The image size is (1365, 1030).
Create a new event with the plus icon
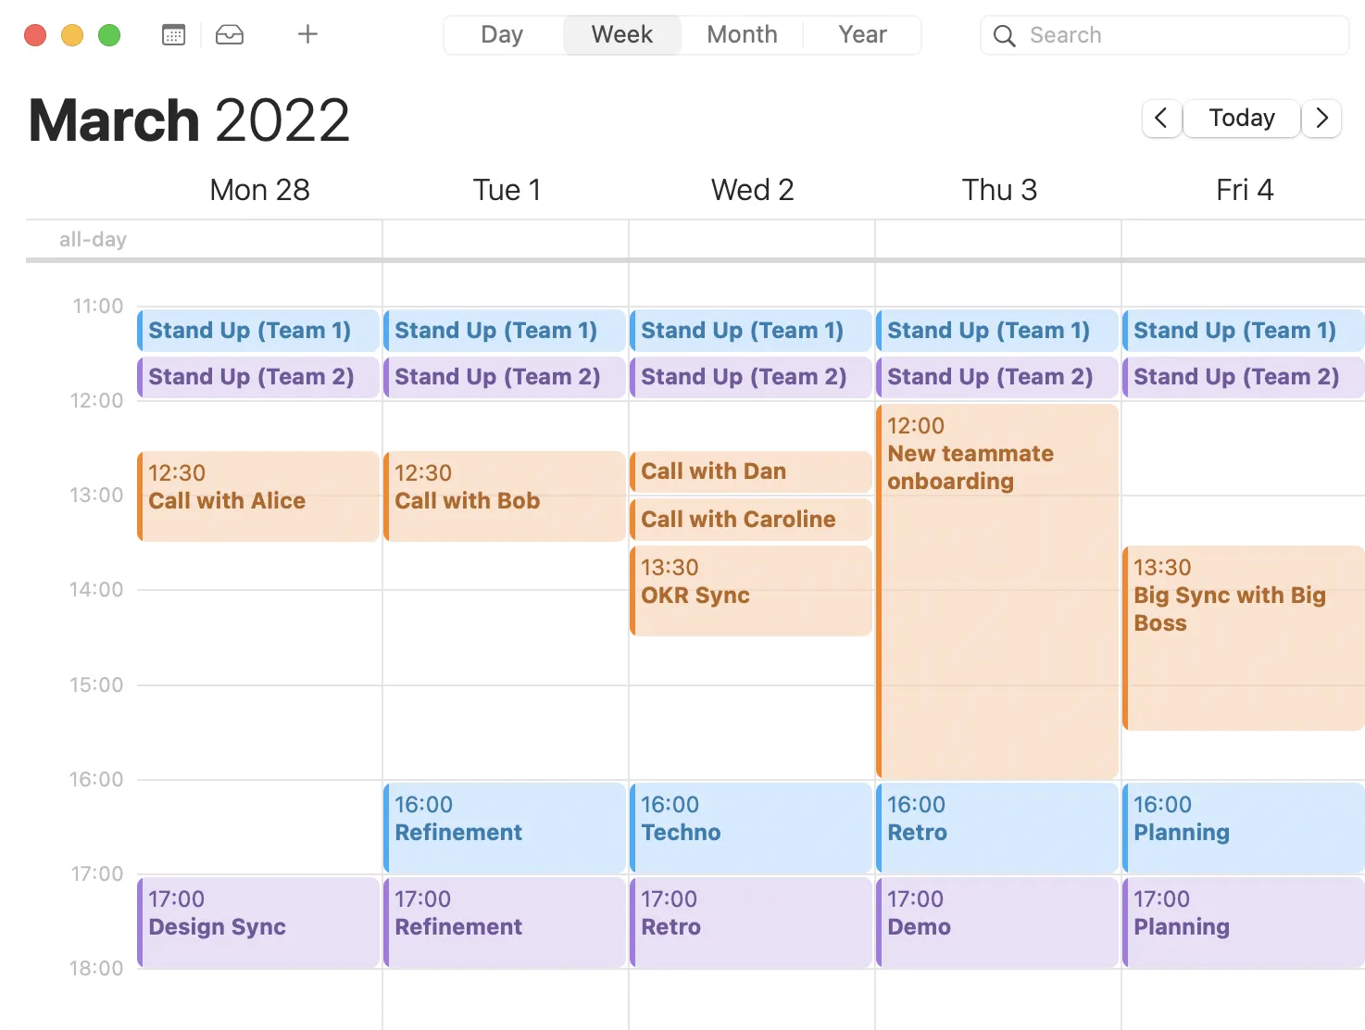(307, 34)
